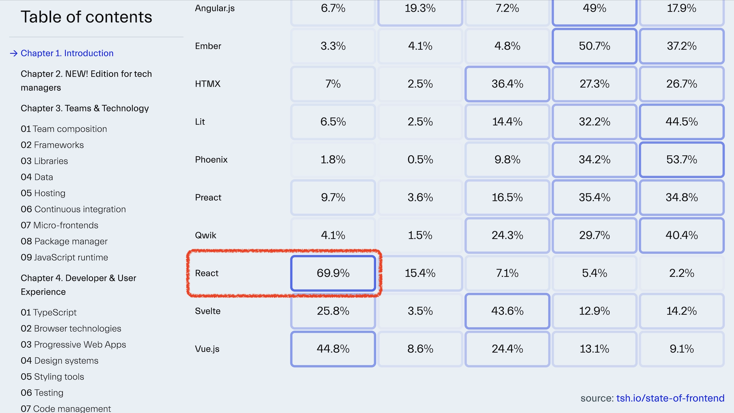Go to Chapter 3. Teams & Technology
Viewport: 734px width, 413px height.
[x=85, y=108]
